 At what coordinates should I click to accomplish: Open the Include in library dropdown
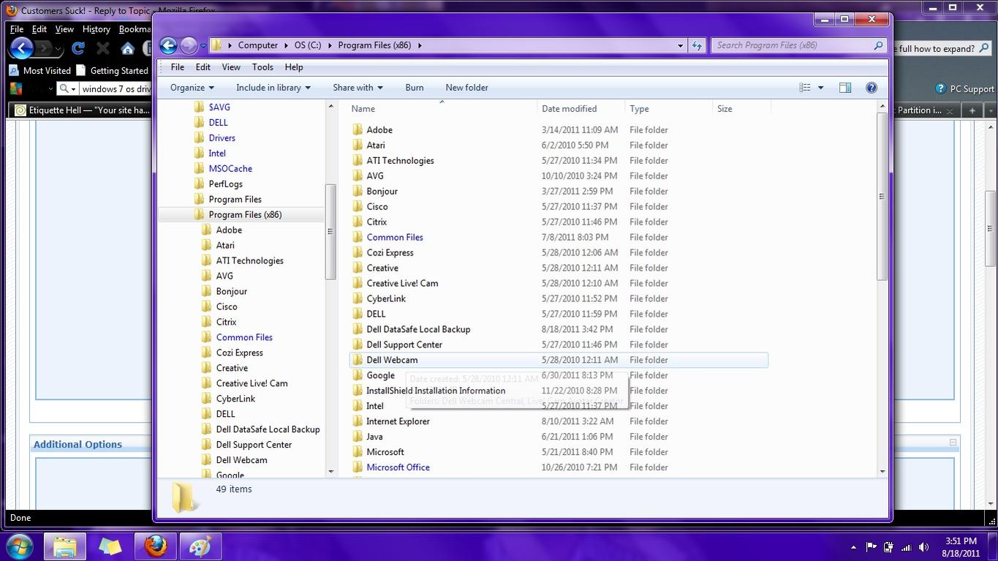pos(273,88)
